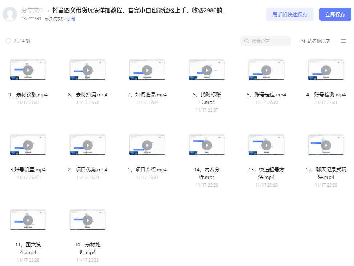Screen dimensions: 354x266
Task: Click play icon on 14，内容分析.mp4
Action: [207, 145]
